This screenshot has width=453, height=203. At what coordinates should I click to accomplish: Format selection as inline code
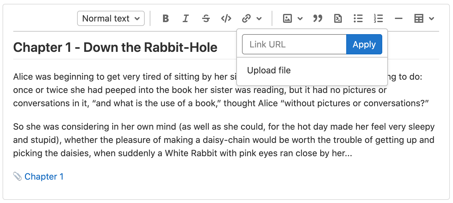pyautogui.click(x=226, y=18)
